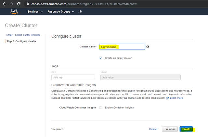Viewport: 208px width, 140px height.
Task: Click the external link icon before Learn more
Action: pos(168,98)
